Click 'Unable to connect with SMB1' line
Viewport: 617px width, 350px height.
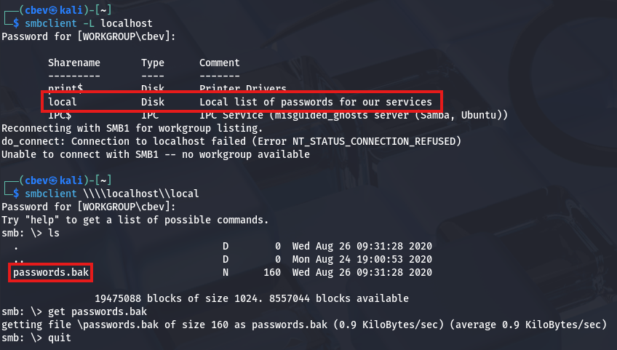point(155,154)
